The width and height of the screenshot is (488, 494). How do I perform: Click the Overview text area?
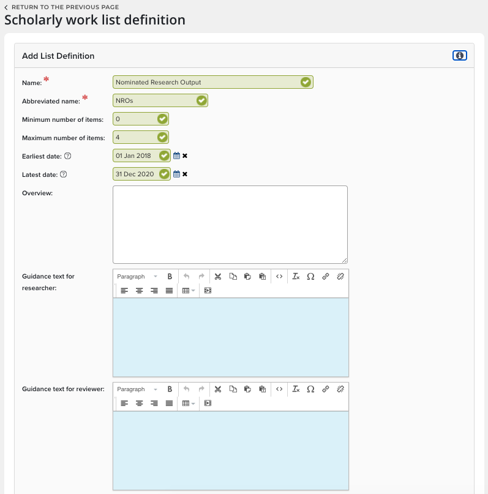coord(230,224)
